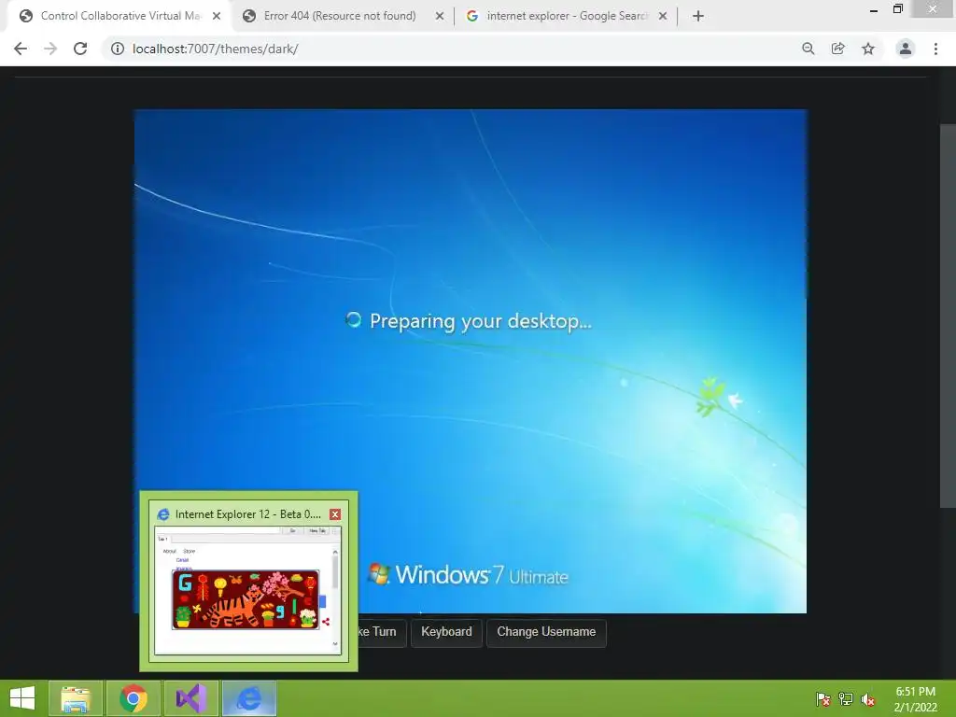
Task: Close the Google Search tab
Action: pos(663,17)
